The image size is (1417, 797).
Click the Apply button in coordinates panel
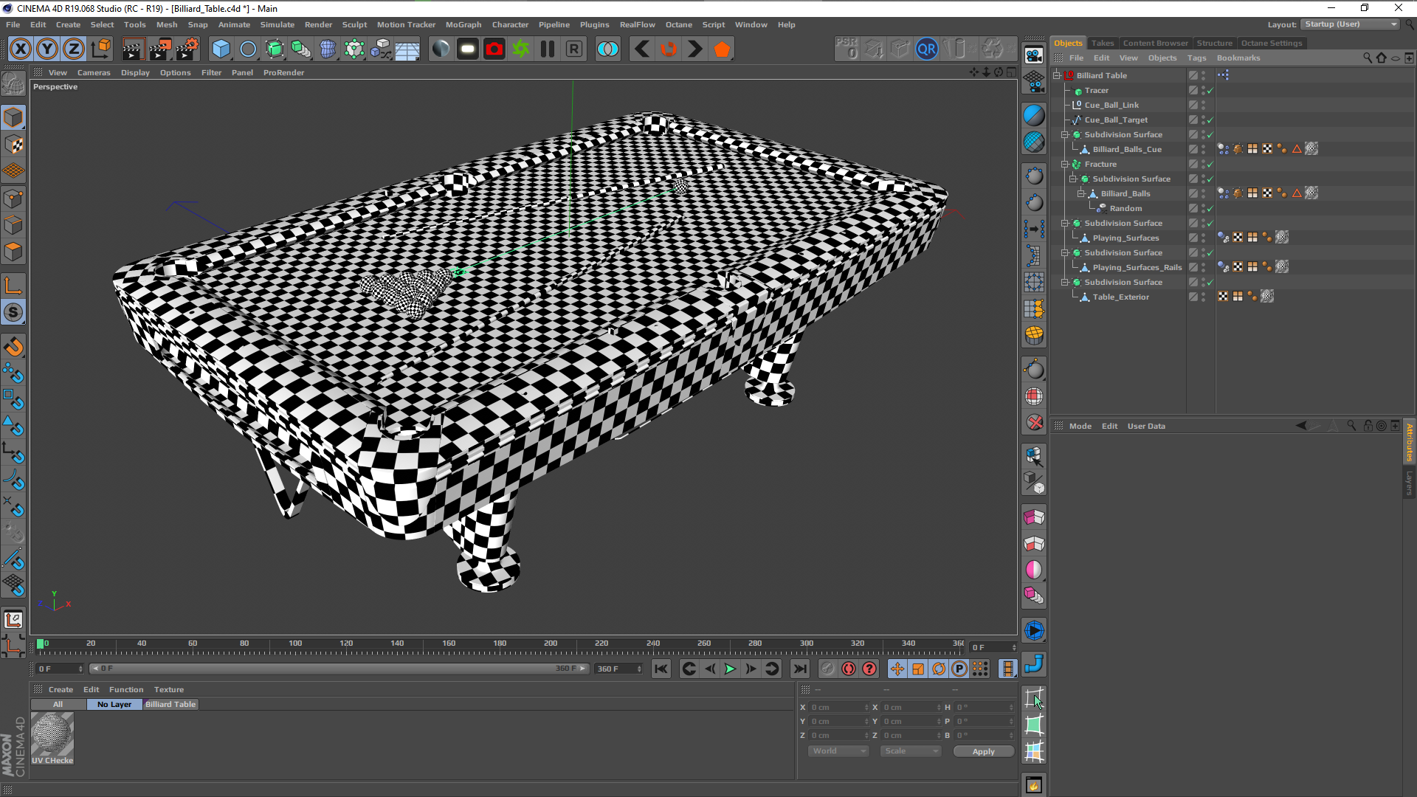coord(983,751)
